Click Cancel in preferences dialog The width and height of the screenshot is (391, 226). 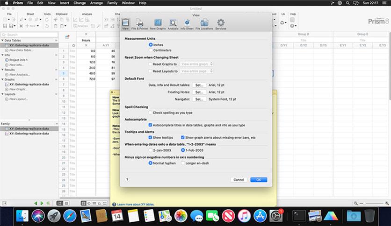(x=239, y=180)
